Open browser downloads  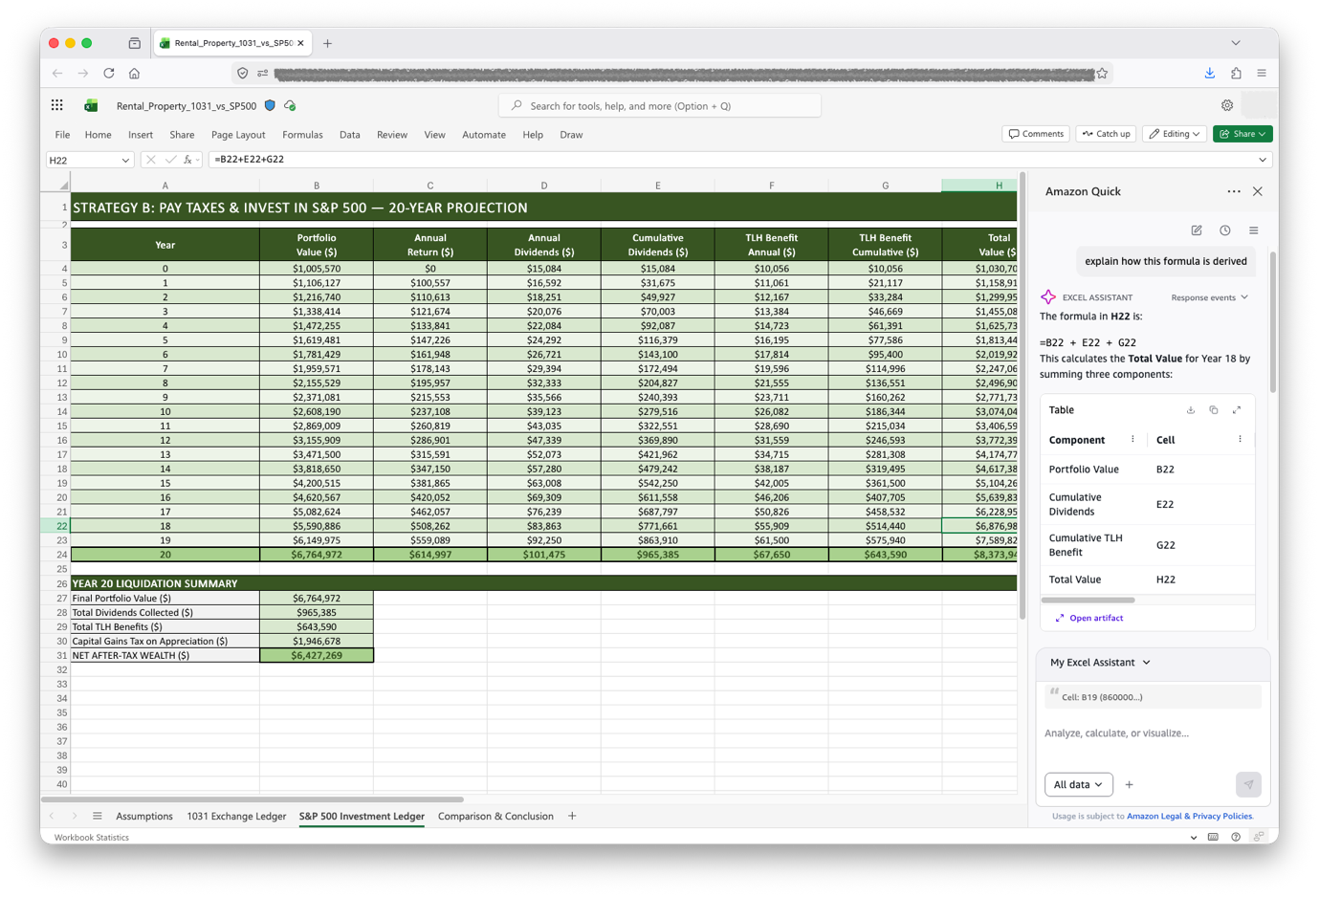coord(1210,73)
